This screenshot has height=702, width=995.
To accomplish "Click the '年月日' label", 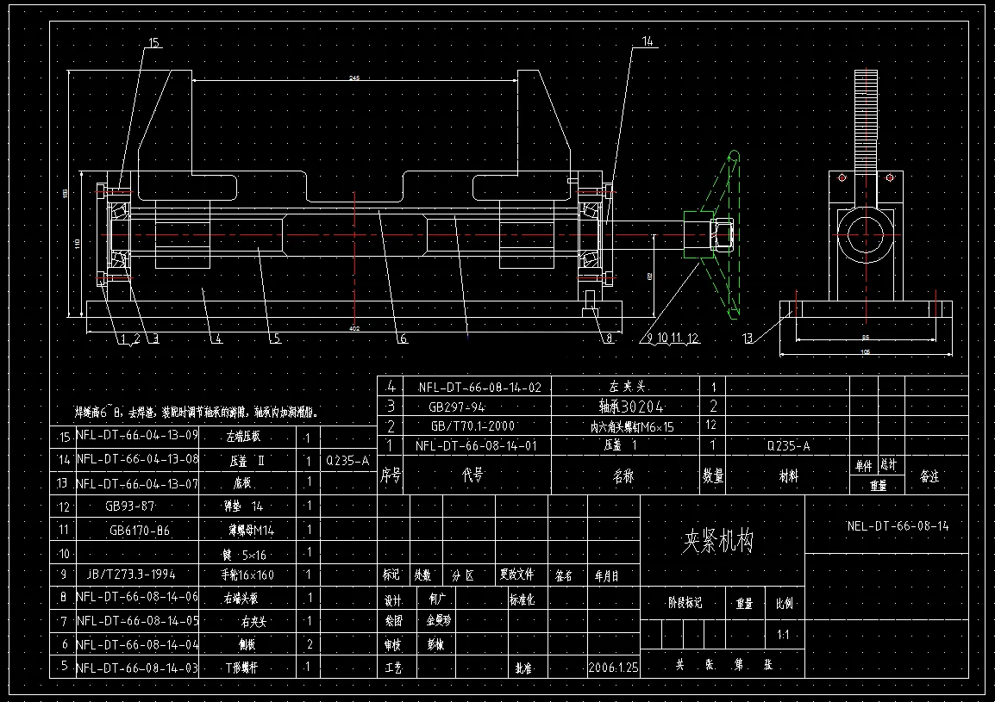I will pos(606,575).
